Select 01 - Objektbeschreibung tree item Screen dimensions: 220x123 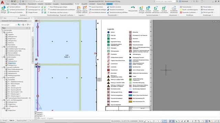(x=15, y=82)
